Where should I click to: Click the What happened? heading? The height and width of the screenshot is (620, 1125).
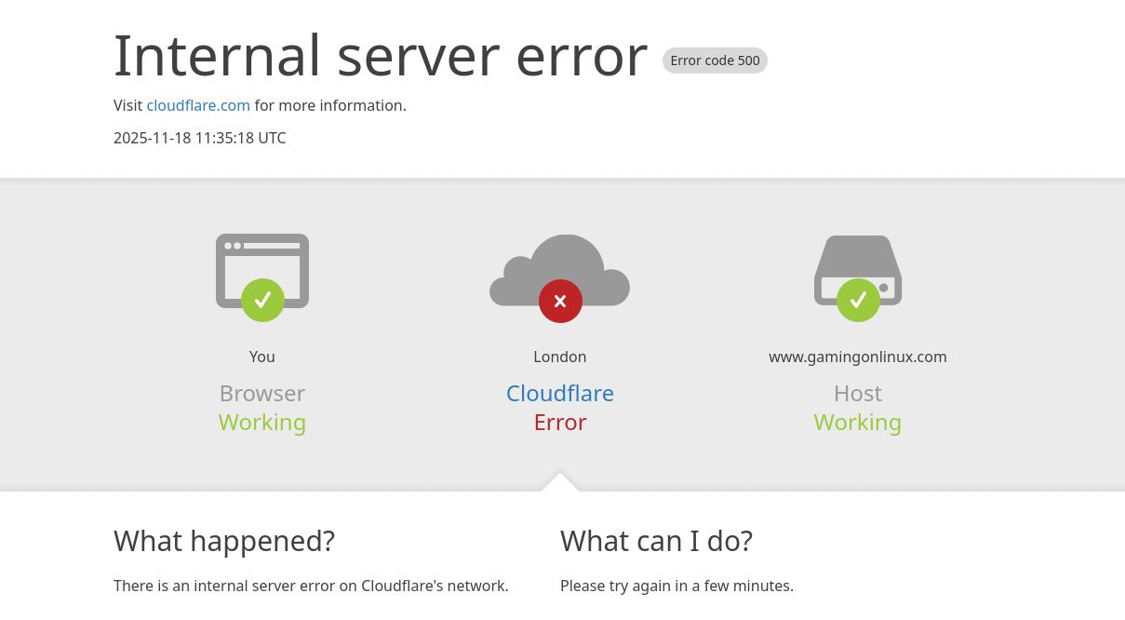click(x=224, y=541)
